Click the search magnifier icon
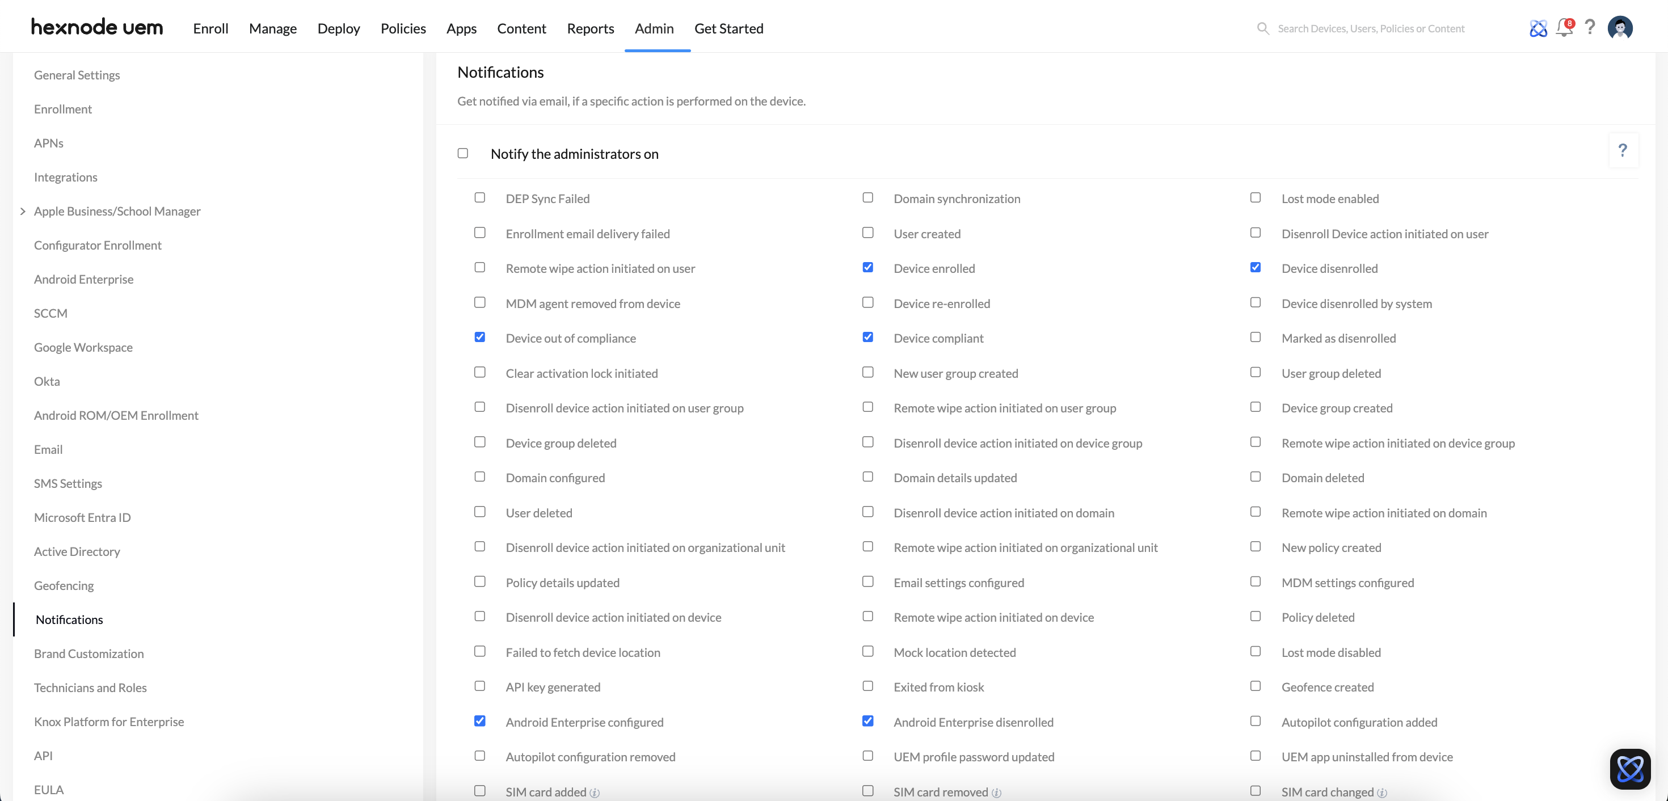1668x801 pixels. tap(1263, 28)
